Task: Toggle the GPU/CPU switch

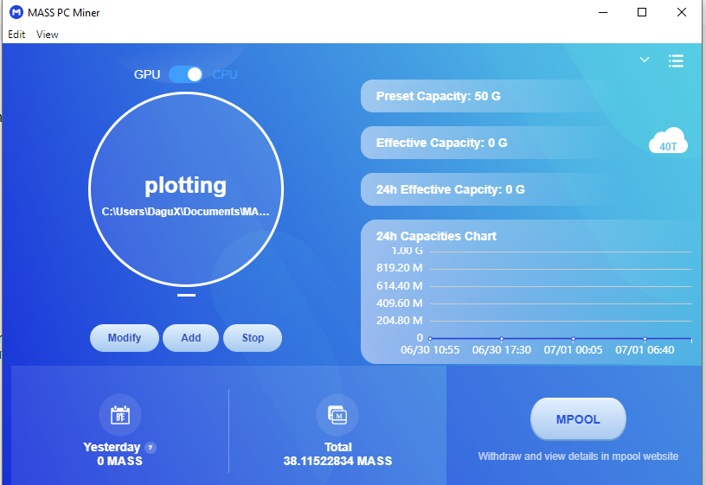Action: point(186,74)
